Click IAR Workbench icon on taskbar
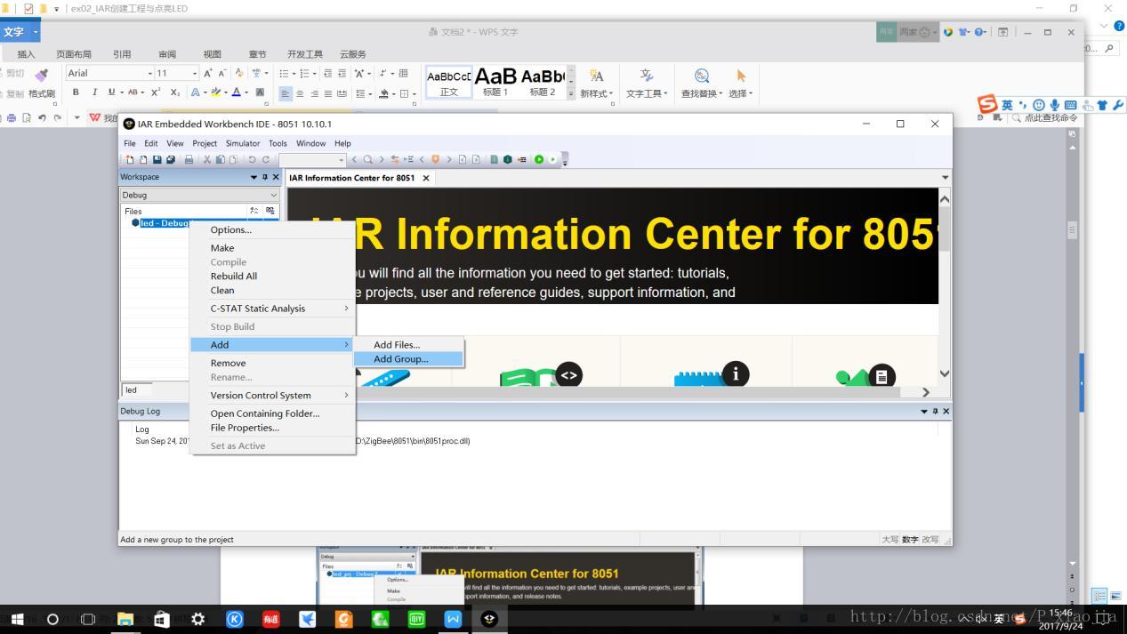This screenshot has width=1127, height=634. [x=489, y=619]
